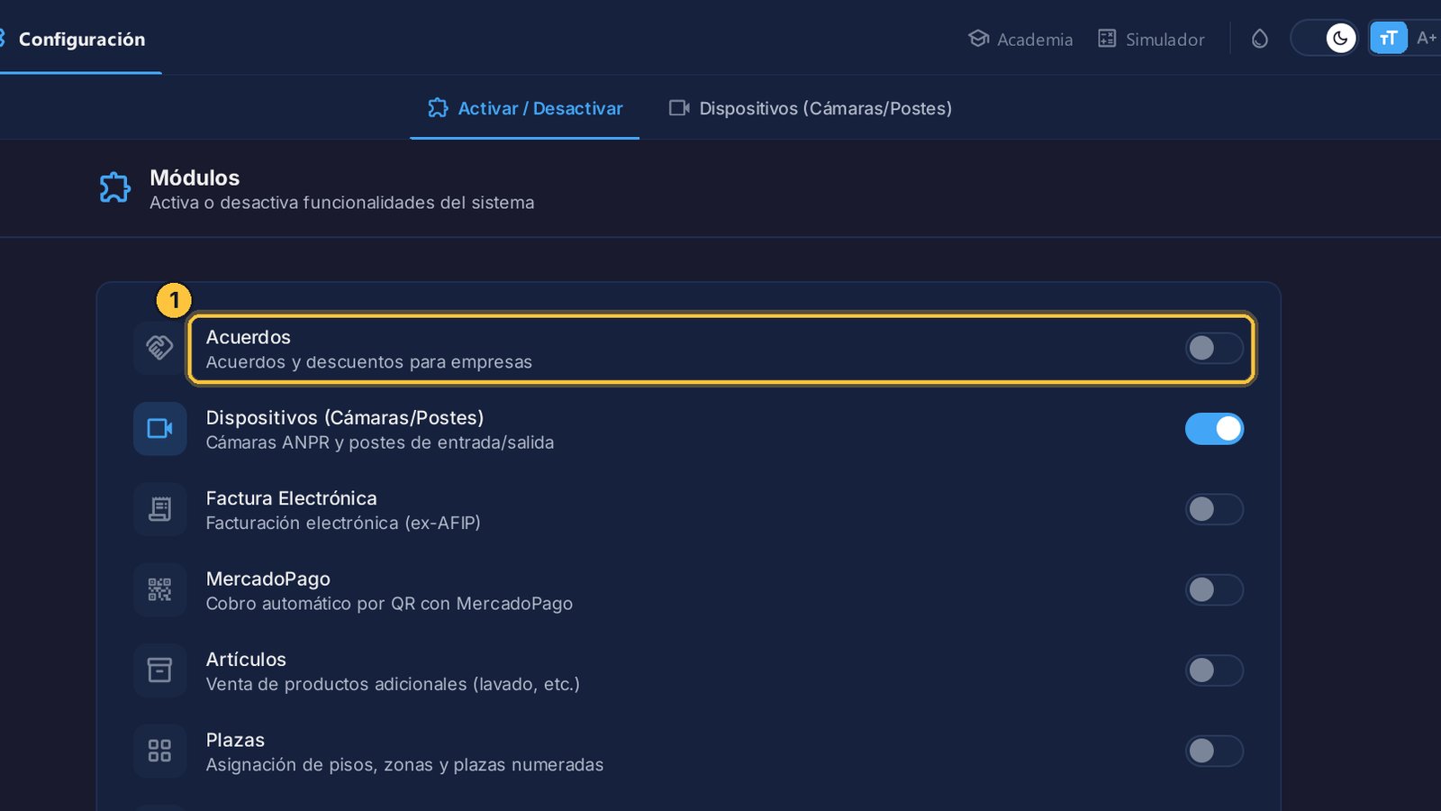The width and height of the screenshot is (1441, 811).
Task: Click the Plazas grid icon
Action: tap(159, 751)
